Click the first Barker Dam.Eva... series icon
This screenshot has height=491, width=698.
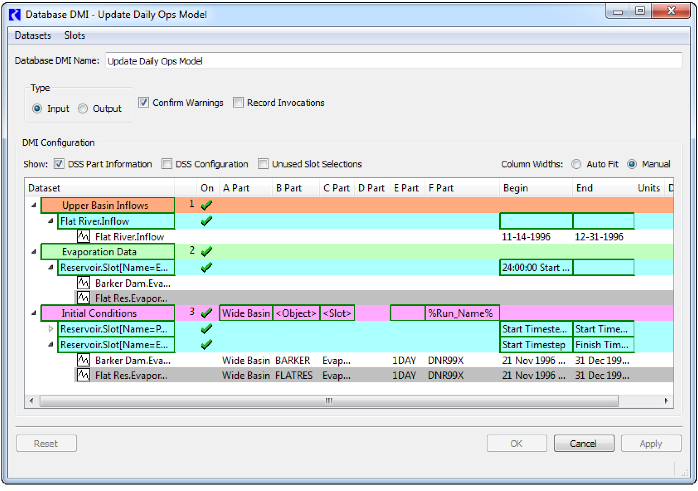[x=83, y=283]
